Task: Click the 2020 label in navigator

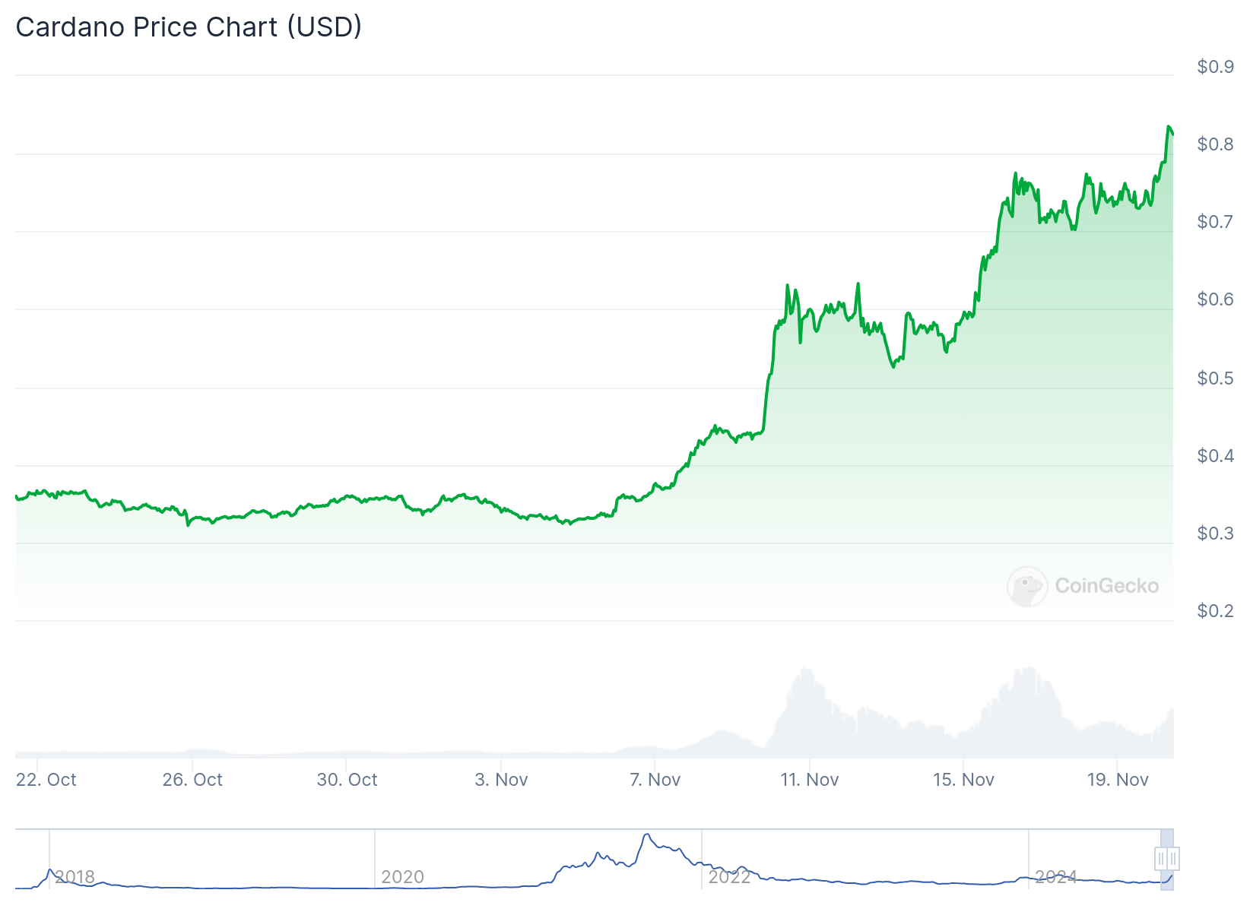Action: (x=402, y=877)
